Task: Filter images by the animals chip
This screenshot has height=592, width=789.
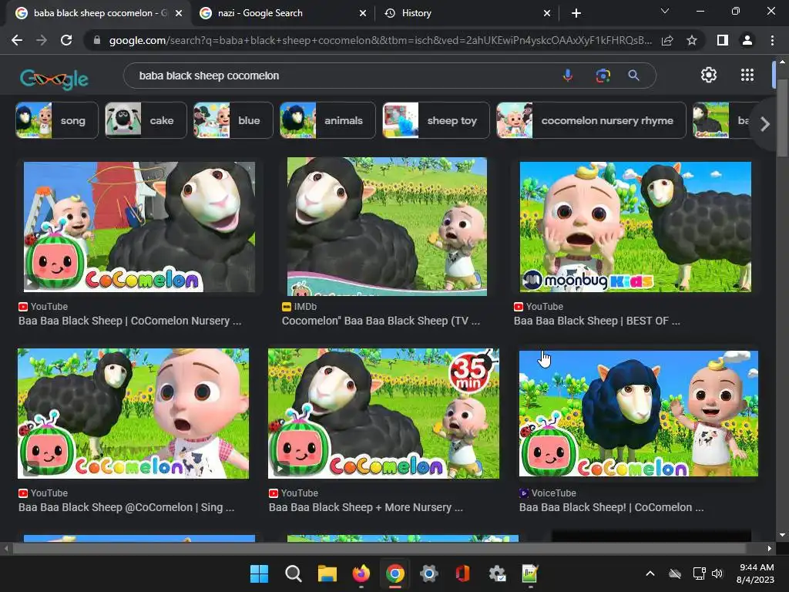Action: point(327,120)
